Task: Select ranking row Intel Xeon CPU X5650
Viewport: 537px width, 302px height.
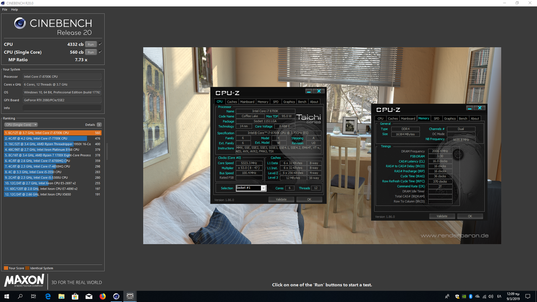Action: point(53,194)
